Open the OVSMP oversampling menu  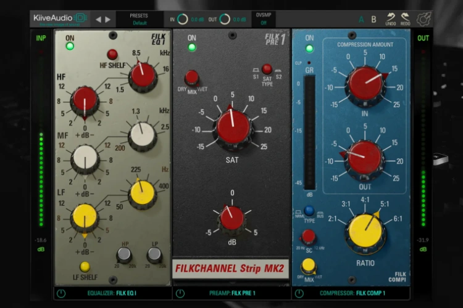point(264,19)
